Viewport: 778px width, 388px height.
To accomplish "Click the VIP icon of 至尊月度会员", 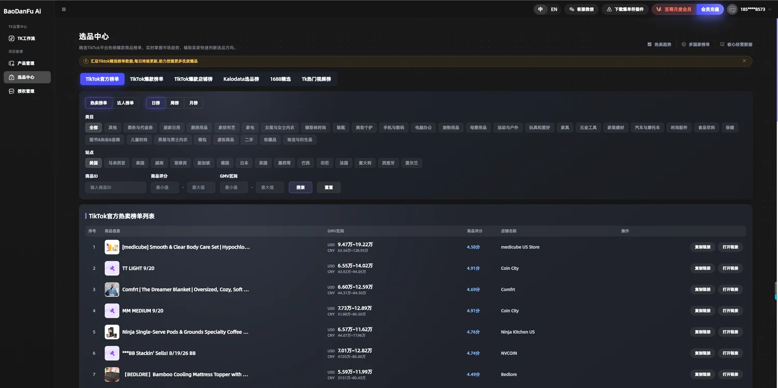I will (659, 9).
